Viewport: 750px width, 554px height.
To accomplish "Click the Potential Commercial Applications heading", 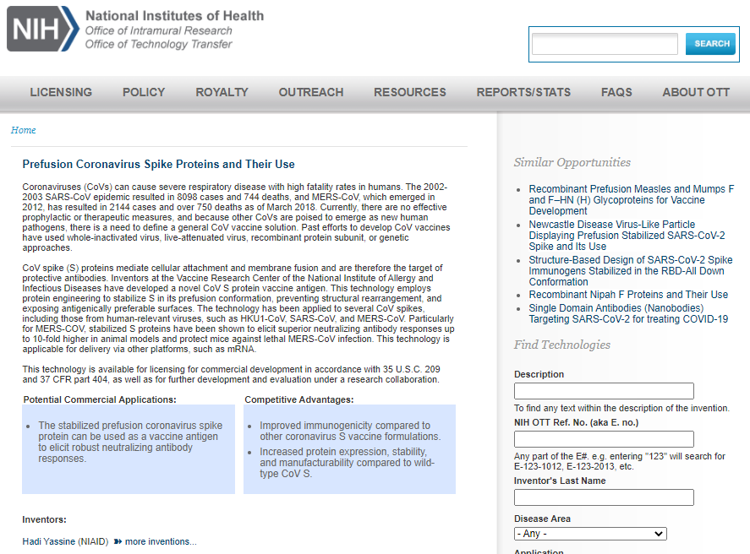I will 100,399.
